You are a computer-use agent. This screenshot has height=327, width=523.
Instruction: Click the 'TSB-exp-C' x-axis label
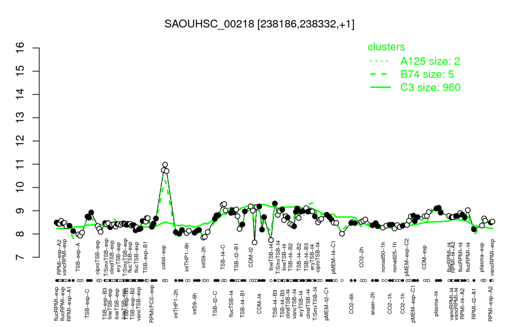pos(87,303)
